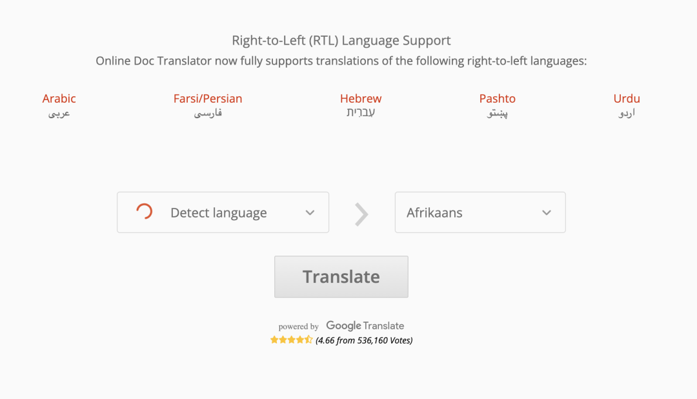Open the Detect language dropdown
The width and height of the screenshot is (697, 399).
pos(223,212)
